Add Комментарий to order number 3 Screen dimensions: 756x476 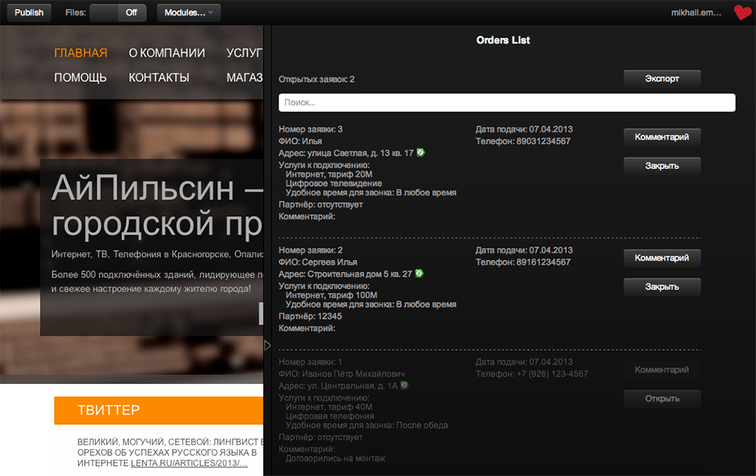pos(662,137)
